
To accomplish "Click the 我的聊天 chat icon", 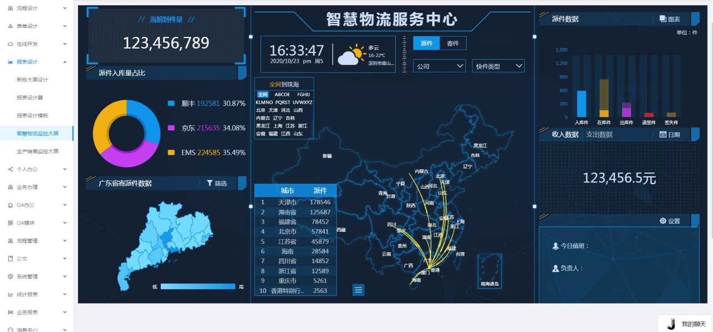I will 671,324.
